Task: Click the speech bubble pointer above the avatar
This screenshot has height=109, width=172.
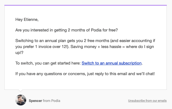Action: (x=20, y=91)
